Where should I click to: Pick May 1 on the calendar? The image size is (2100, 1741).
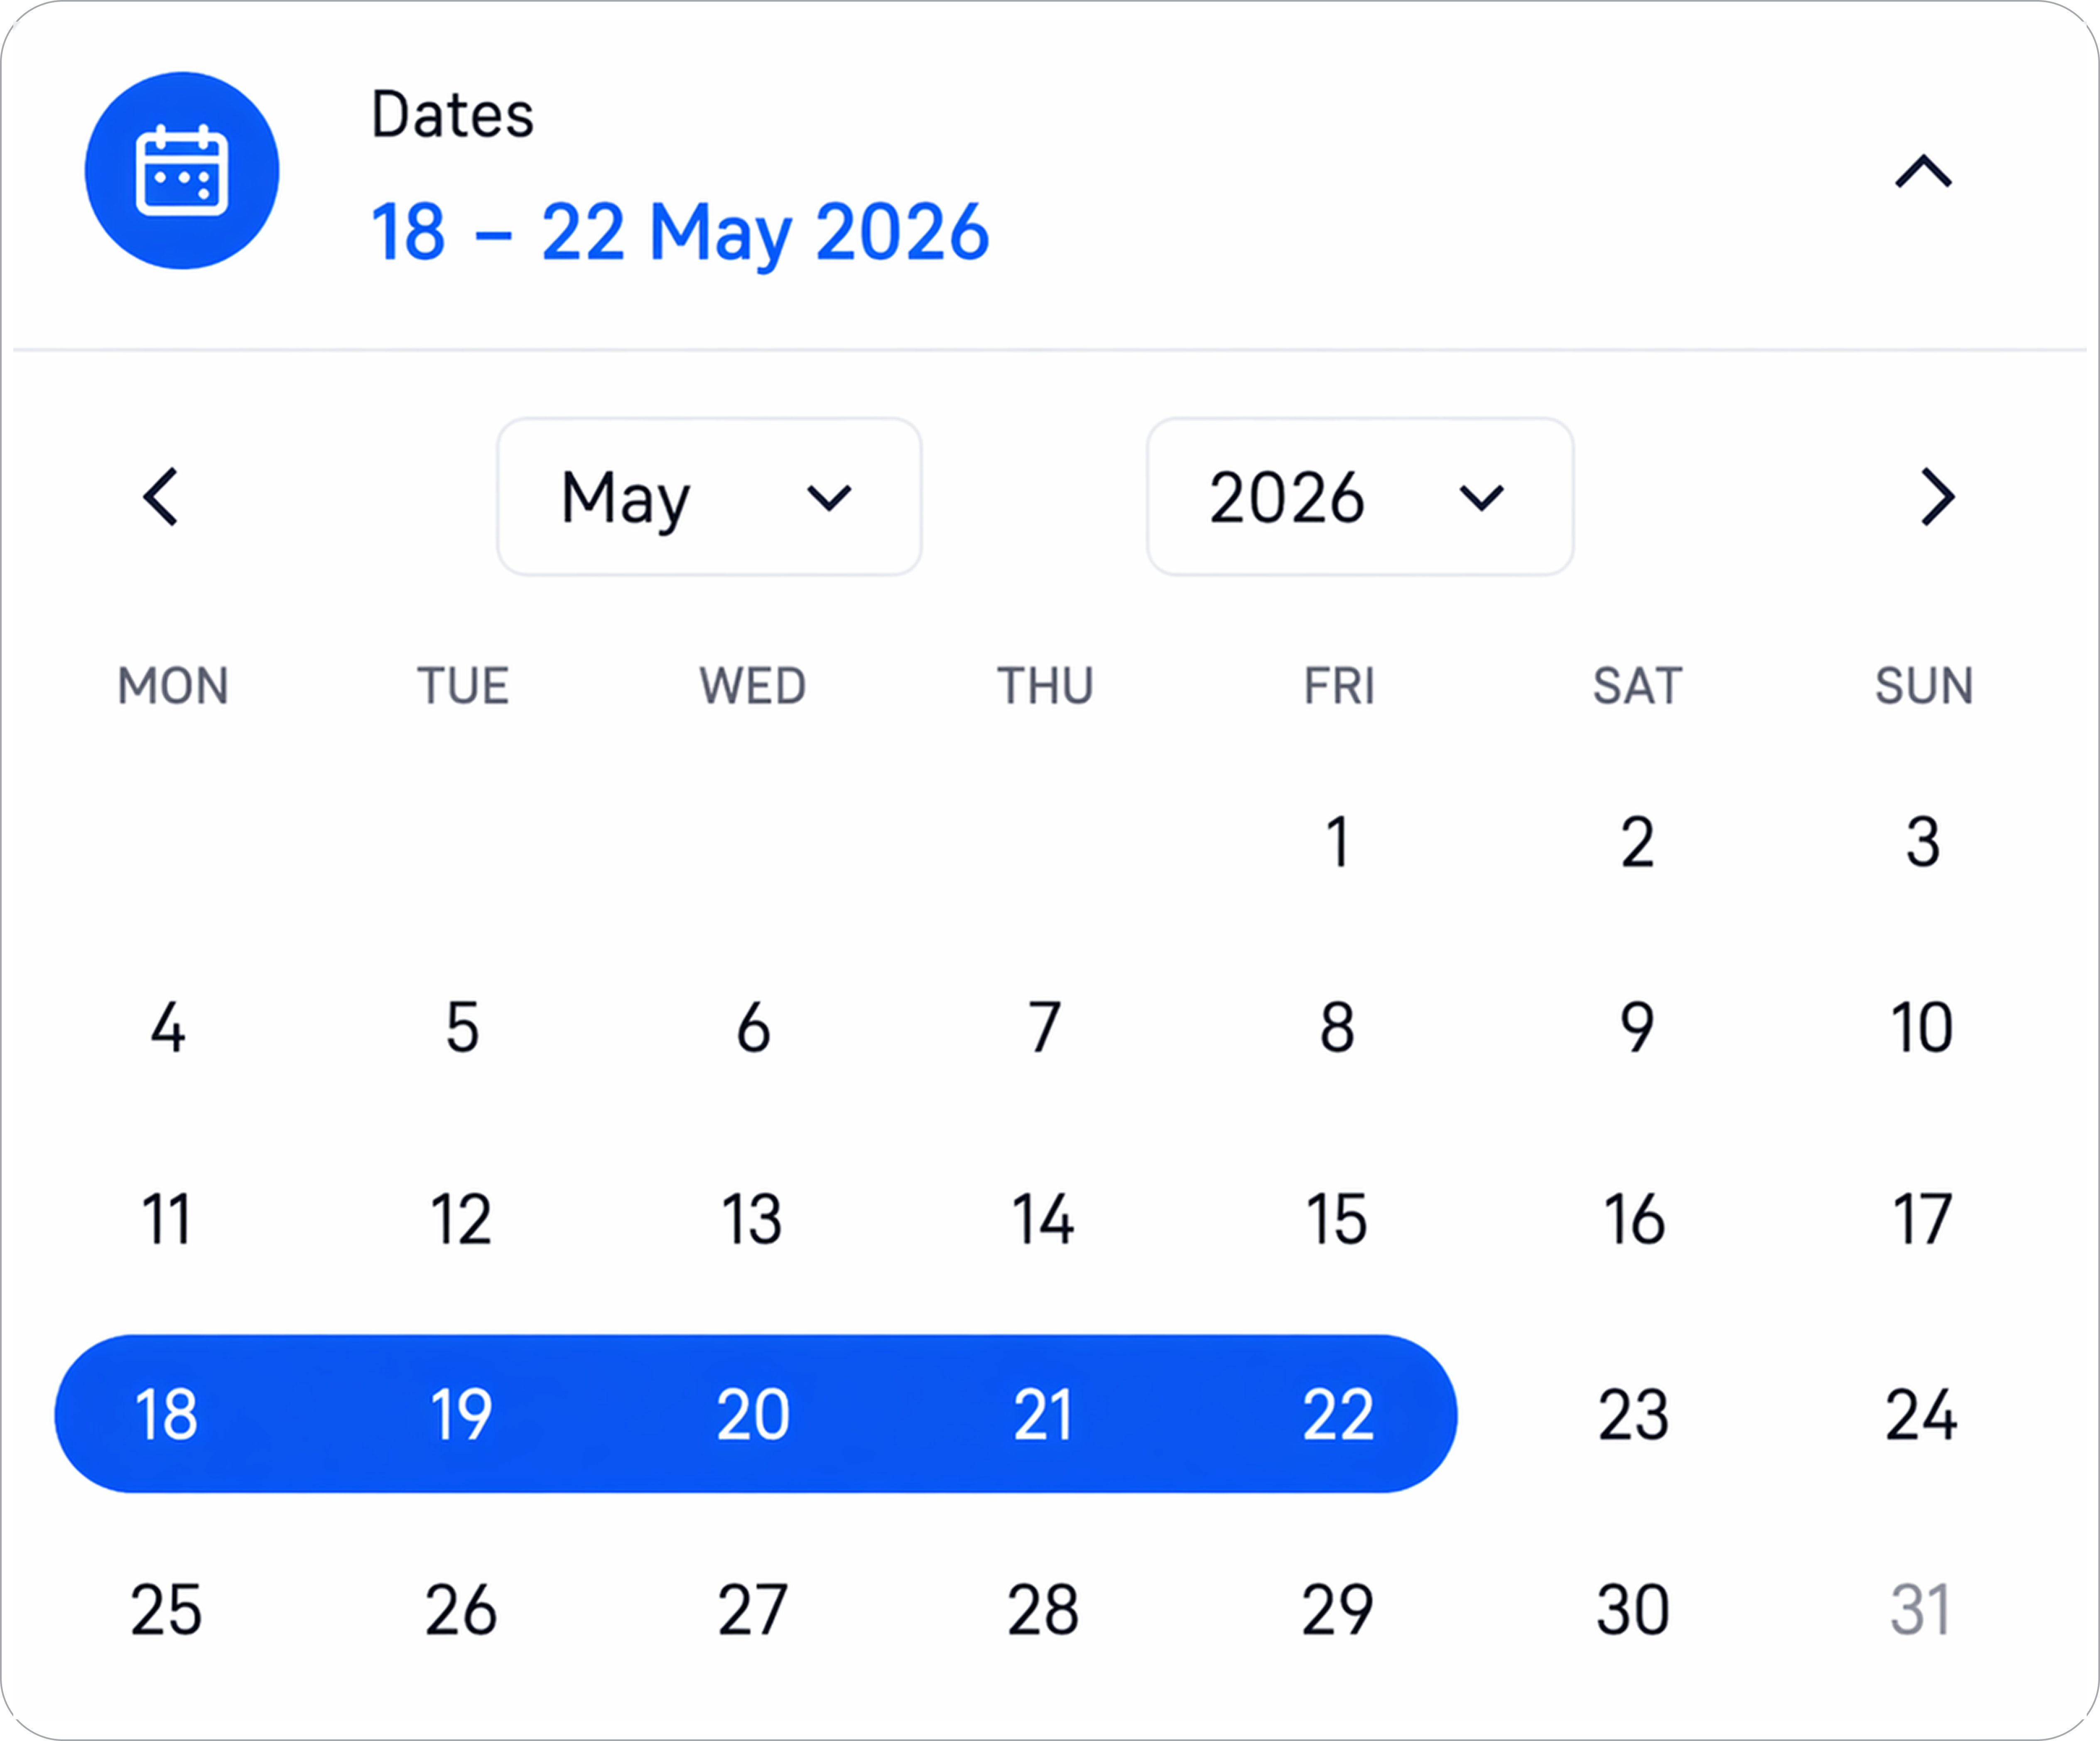(x=1337, y=842)
